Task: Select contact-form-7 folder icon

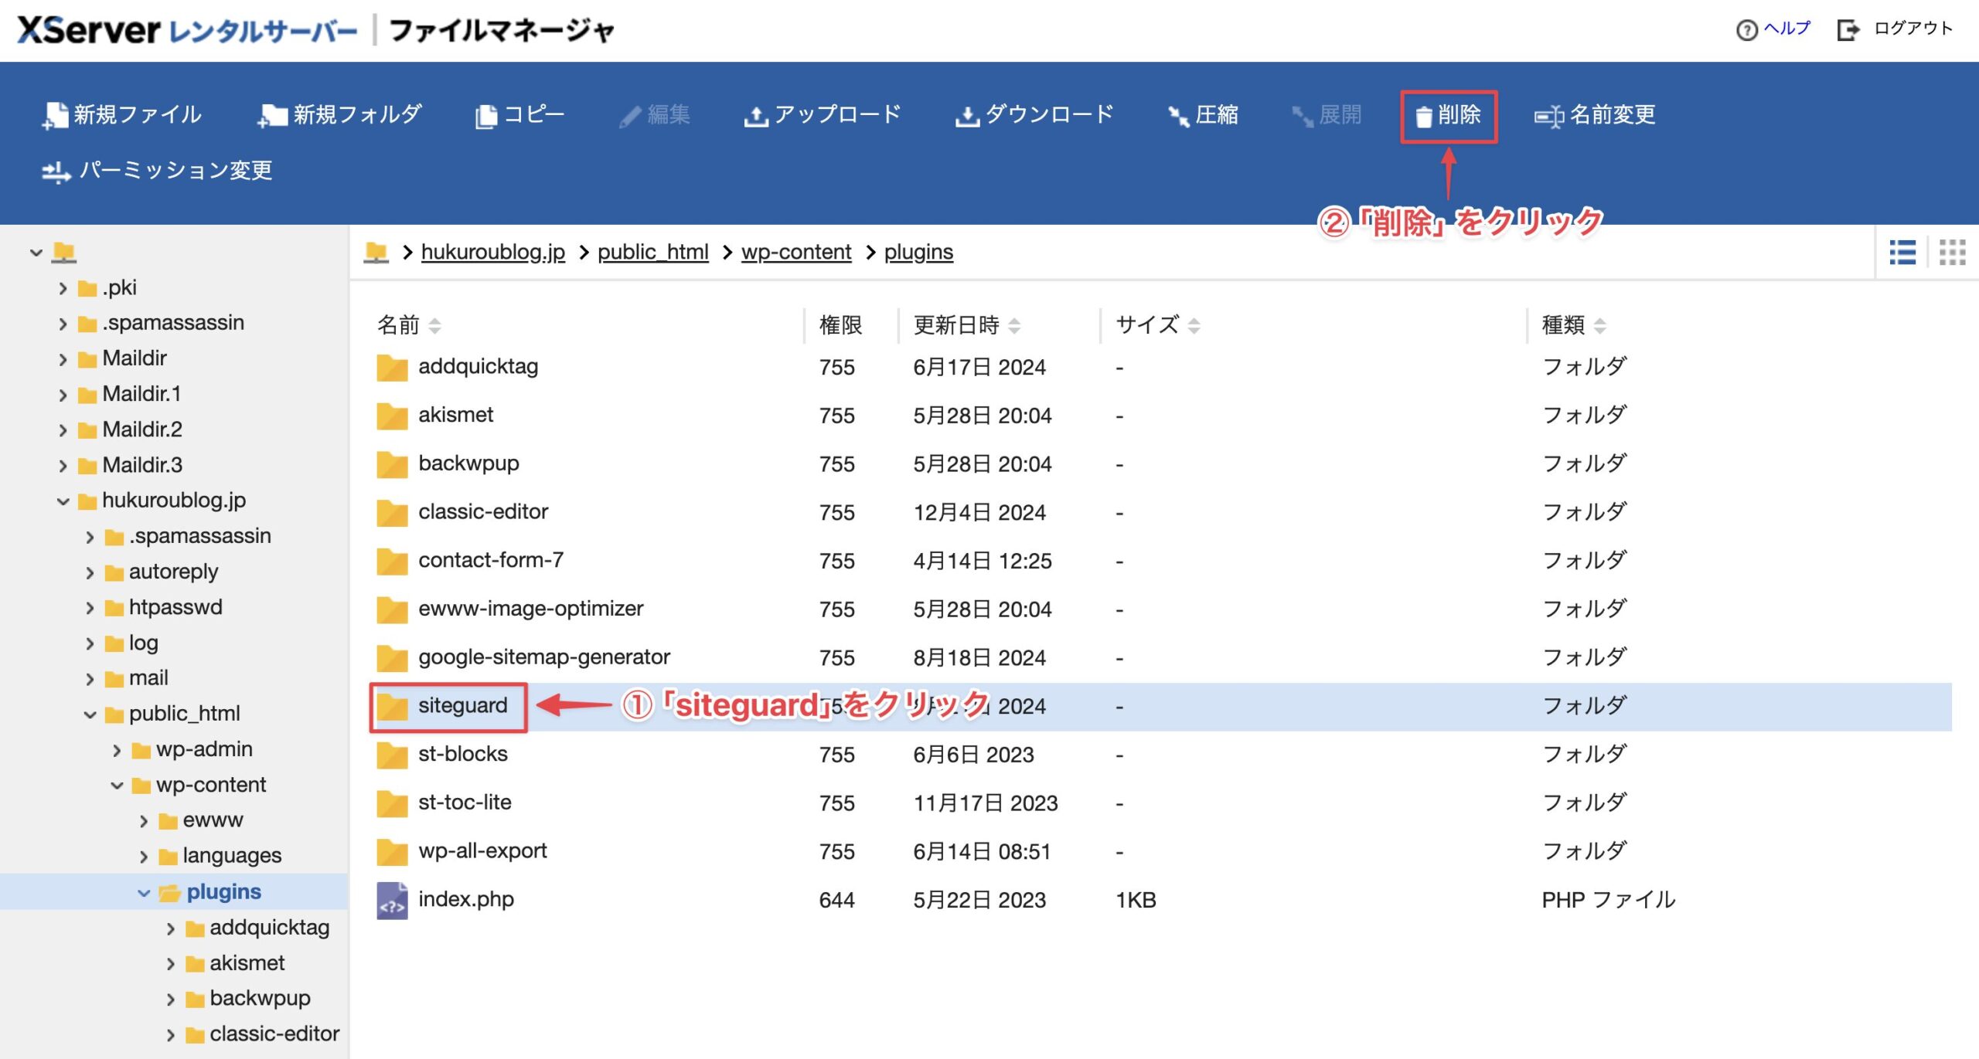Action: click(392, 561)
